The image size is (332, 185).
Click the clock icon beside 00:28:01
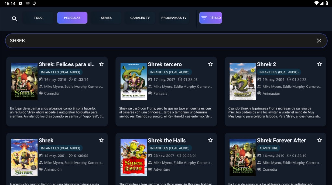[179, 156]
